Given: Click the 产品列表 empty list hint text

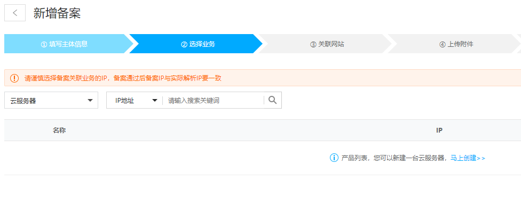Looking at the screenshot, I should pyautogui.click(x=393, y=158).
